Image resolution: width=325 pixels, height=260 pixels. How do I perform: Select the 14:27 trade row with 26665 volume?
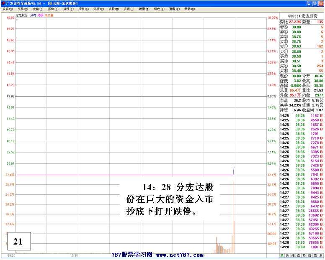click(x=302, y=211)
